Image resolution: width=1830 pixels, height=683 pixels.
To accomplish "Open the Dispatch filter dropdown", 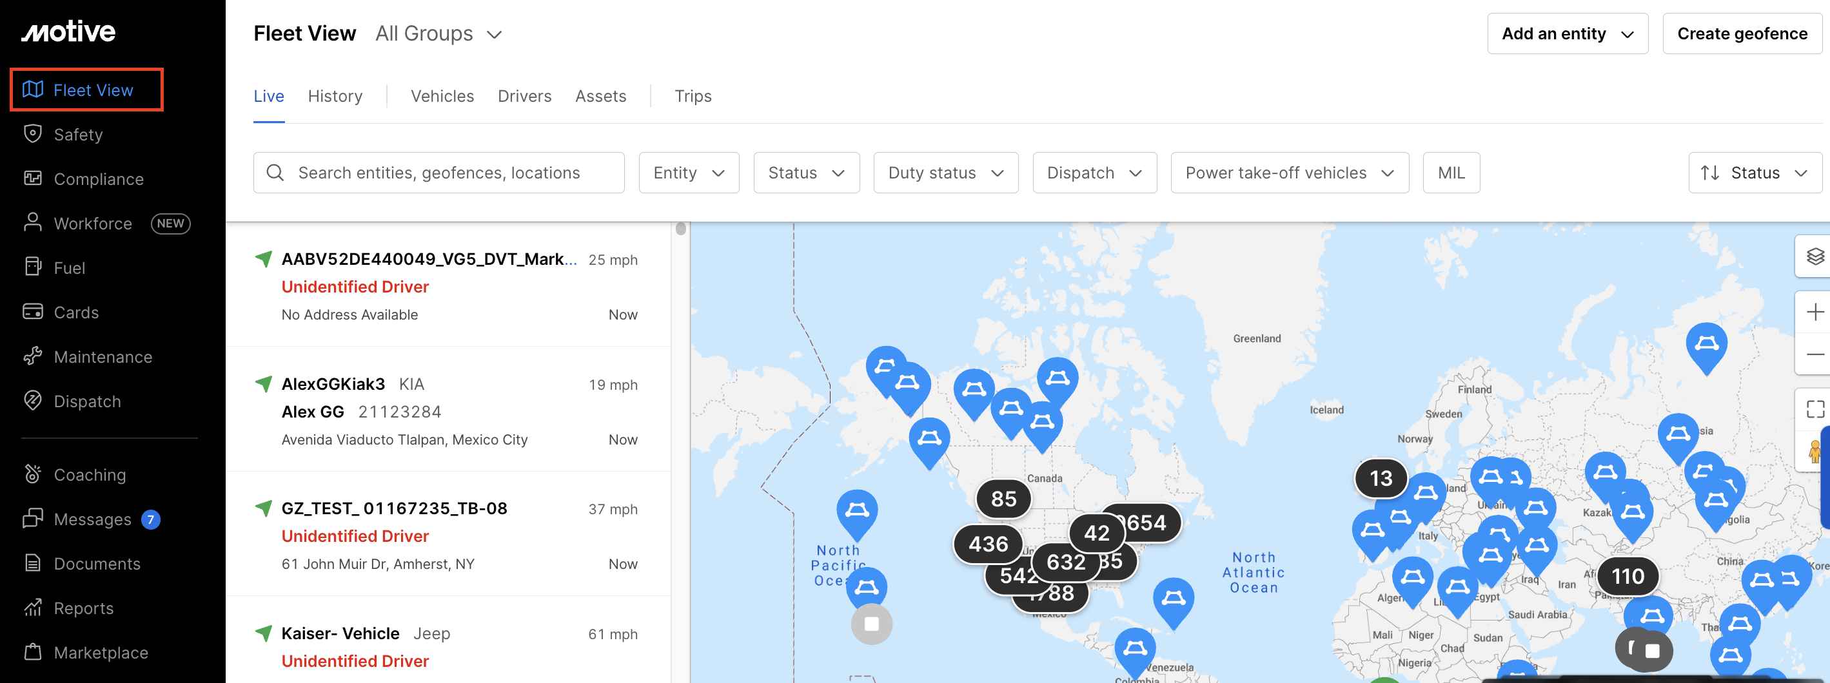I will click(x=1094, y=173).
